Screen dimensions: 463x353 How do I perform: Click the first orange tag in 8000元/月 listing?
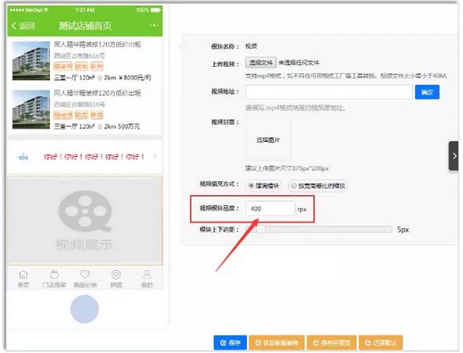pyautogui.click(x=63, y=66)
